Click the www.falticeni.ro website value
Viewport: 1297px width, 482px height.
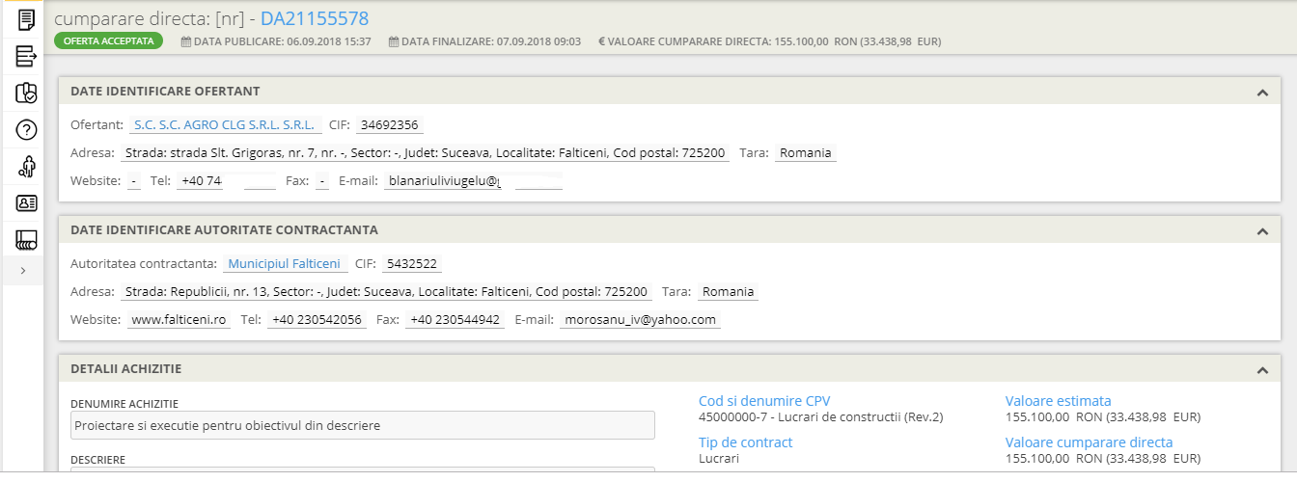[179, 320]
